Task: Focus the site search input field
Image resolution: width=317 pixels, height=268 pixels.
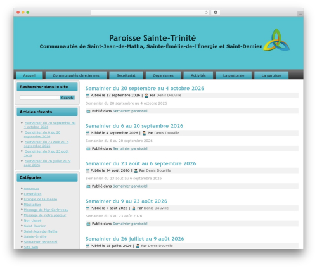Action: [40, 98]
